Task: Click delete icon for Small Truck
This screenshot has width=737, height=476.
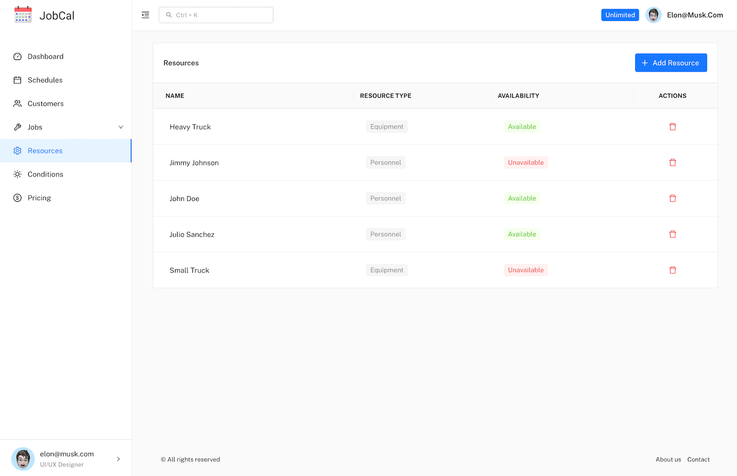Action: click(673, 270)
